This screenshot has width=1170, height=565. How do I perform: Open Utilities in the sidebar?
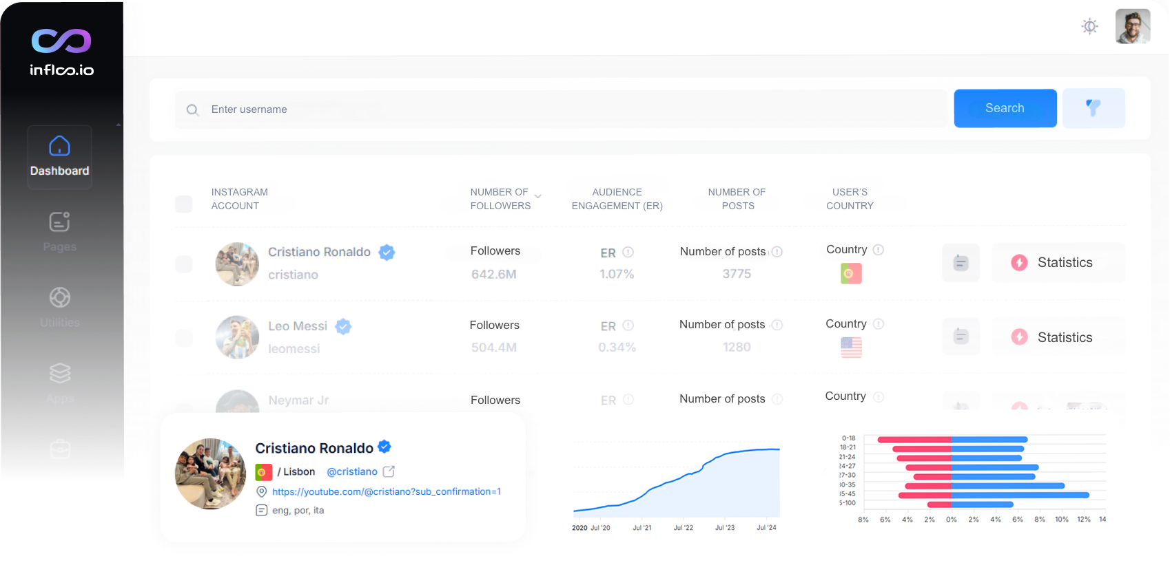point(60,308)
